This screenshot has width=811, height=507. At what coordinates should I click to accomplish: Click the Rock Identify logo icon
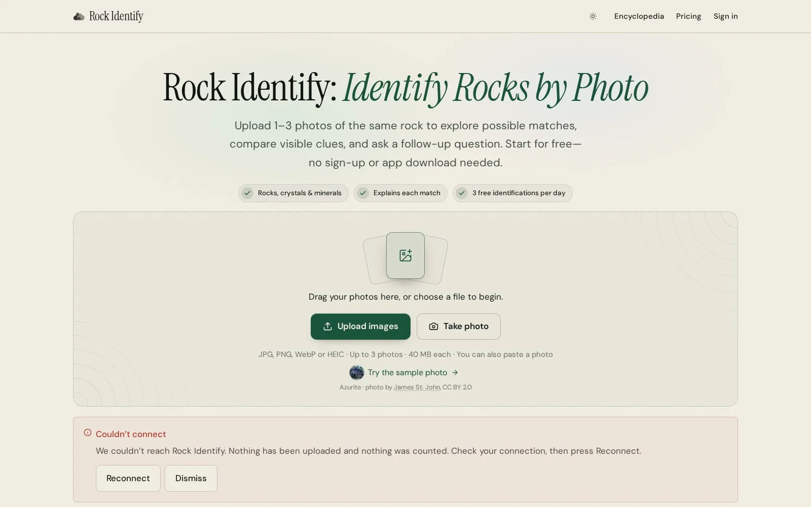pyautogui.click(x=79, y=16)
